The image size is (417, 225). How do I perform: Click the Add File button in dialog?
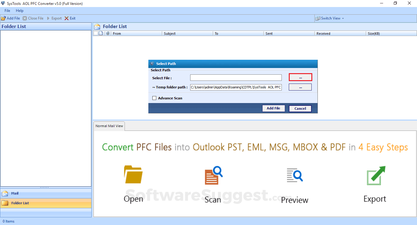pos(274,108)
